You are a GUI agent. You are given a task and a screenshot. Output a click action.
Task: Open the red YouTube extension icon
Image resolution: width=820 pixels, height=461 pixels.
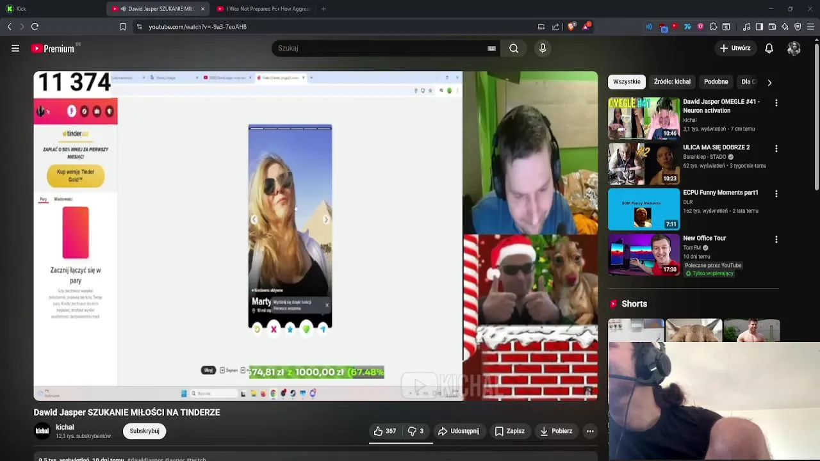point(675,27)
